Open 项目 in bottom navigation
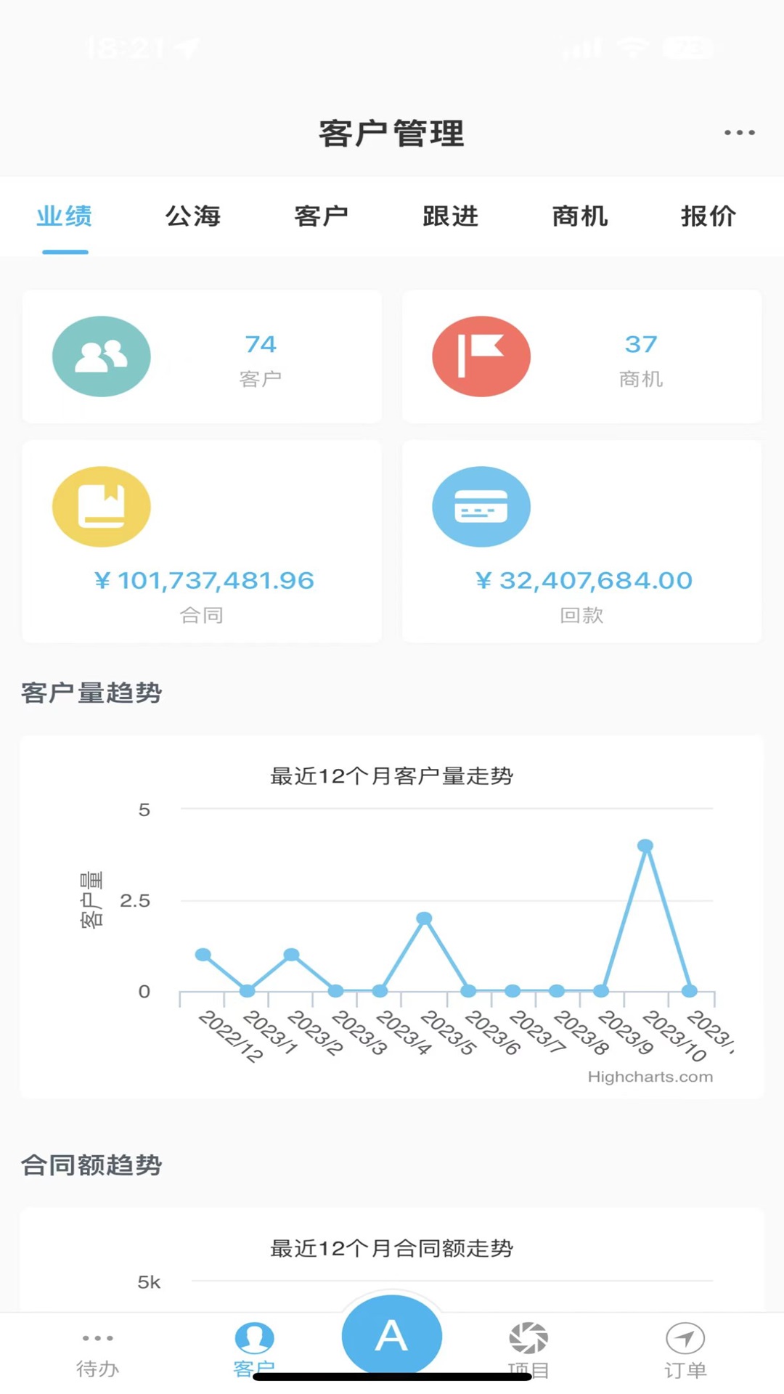This screenshot has height=1394, width=784. [x=528, y=1350]
